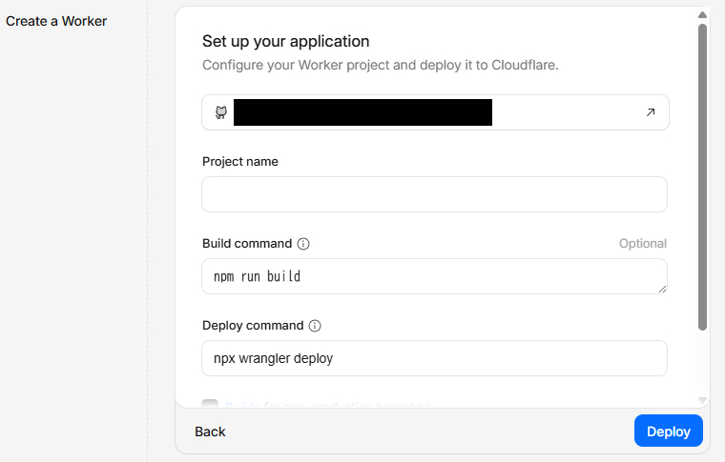Click the 'Optional' label beside Build command
This screenshot has height=462, width=725.
click(642, 244)
